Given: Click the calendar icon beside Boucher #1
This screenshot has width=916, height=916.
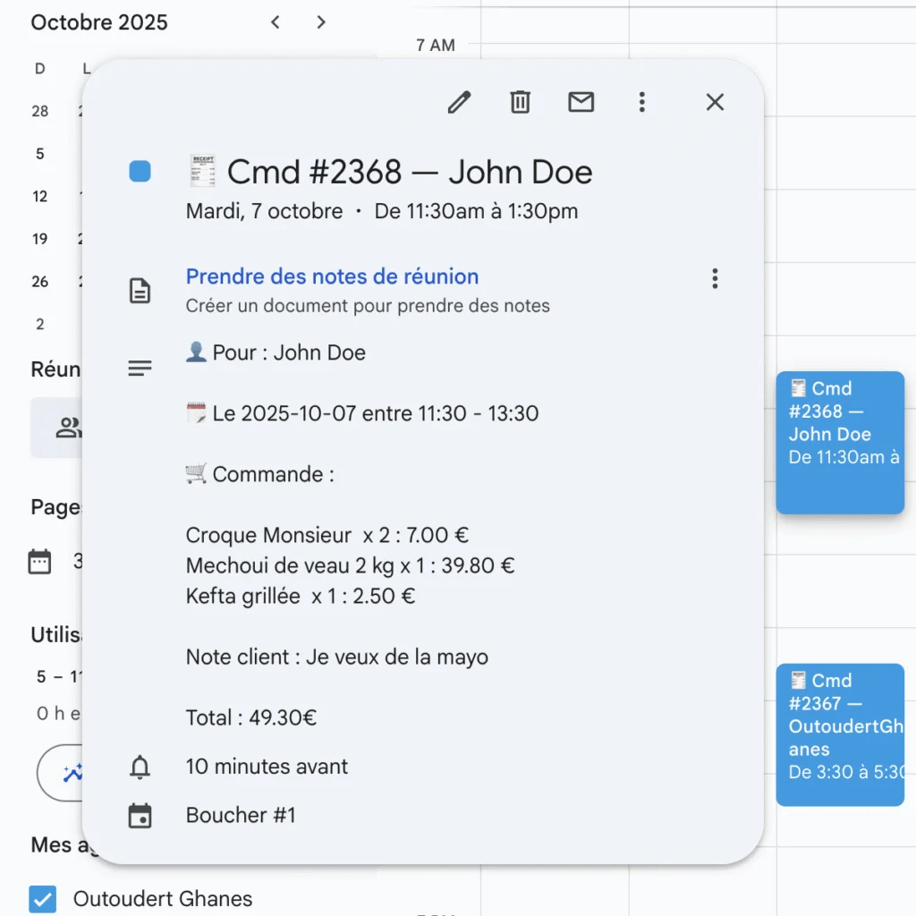Looking at the screenshot, I should point(140,816).
